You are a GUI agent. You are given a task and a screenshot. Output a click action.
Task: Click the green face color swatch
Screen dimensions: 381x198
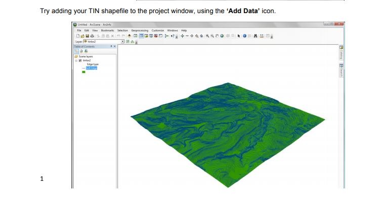click(x=83, y=72)
